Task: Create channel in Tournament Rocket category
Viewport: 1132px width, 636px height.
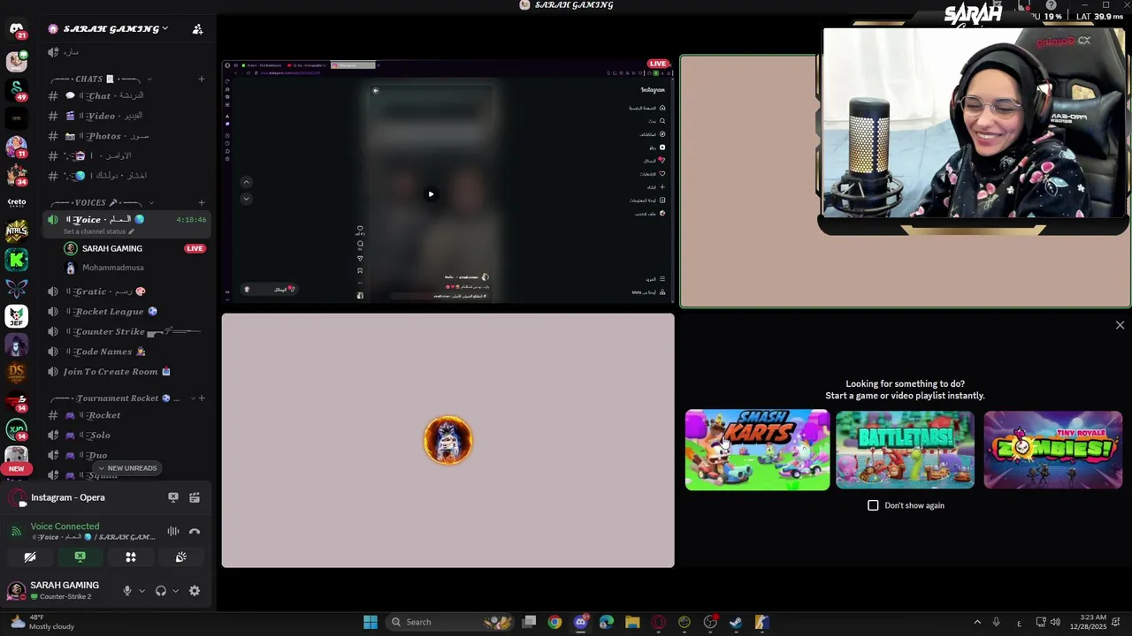Action: click(202, 398)
